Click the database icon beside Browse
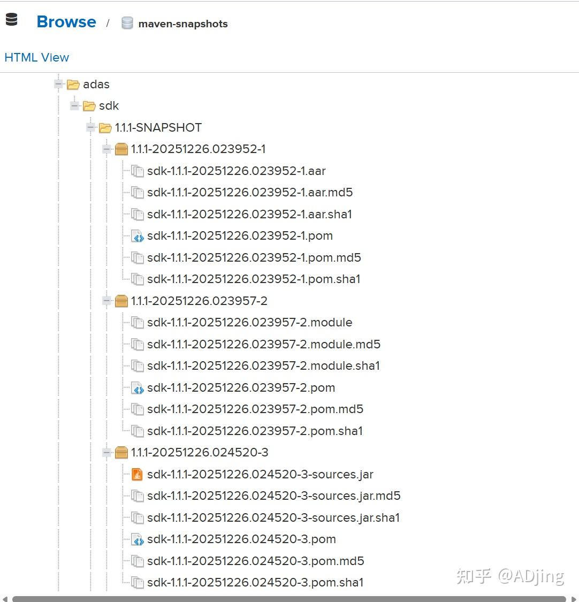The image size is (579, 602). pyautogui.click(x=11, y=20)
